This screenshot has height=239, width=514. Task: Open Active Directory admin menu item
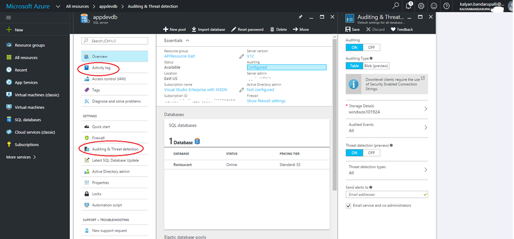(115, 171)
